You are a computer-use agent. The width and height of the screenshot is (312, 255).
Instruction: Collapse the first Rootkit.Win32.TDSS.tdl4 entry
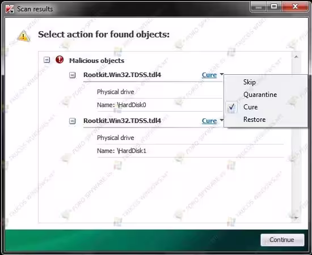(x=72, y=75)
